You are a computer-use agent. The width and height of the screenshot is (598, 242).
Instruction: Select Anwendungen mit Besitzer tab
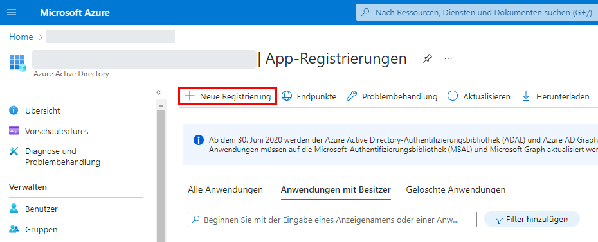pyautogui.click(x=336, y=189)
